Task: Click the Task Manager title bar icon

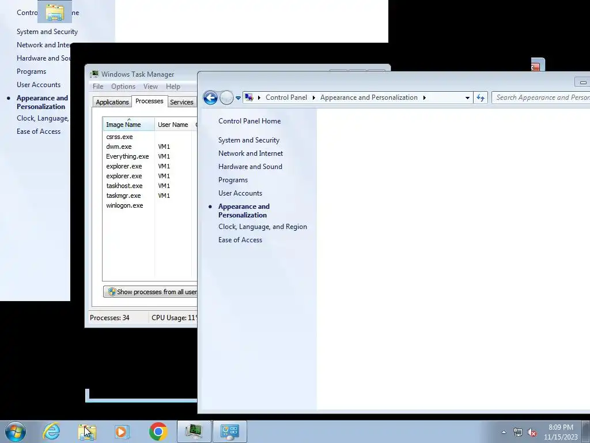Action: (94, 74)
